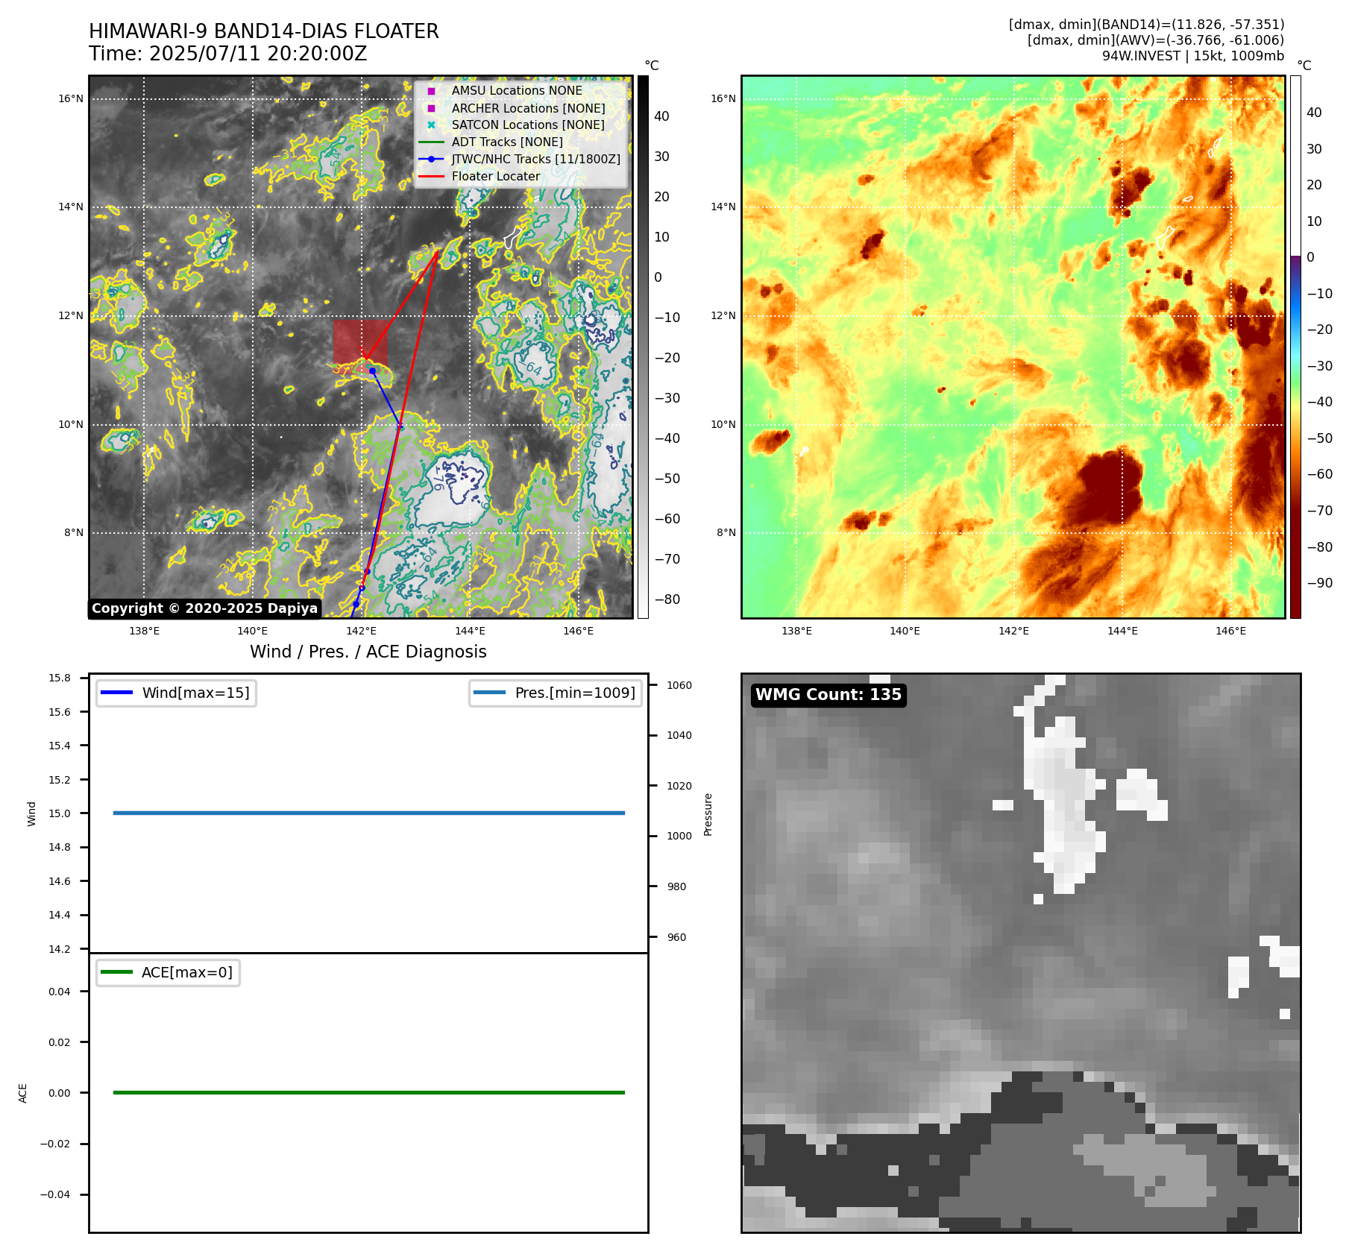This screenshot has height=1260, width=1352.
Task: Click the blue track dot inside red box
Action: pyautogui.click(x=372, y=371)
